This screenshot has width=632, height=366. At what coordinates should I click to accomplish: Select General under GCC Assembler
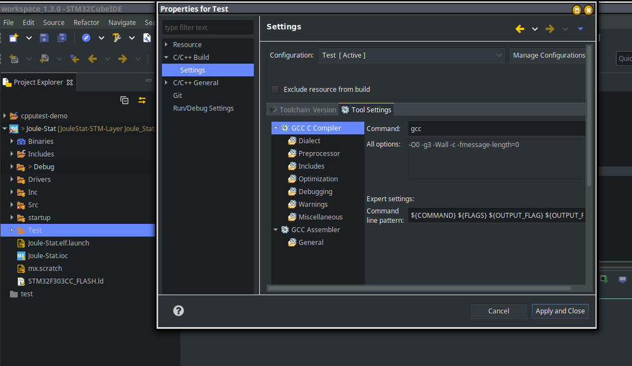coord(311,242)
